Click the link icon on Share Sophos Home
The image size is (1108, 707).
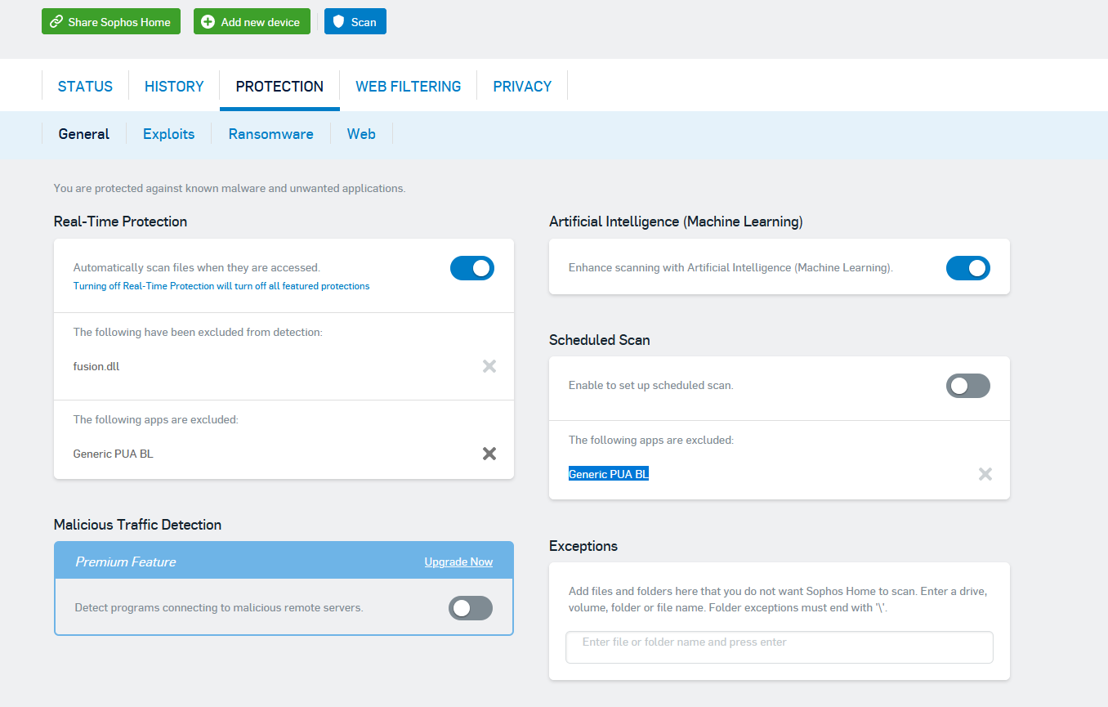56,22
